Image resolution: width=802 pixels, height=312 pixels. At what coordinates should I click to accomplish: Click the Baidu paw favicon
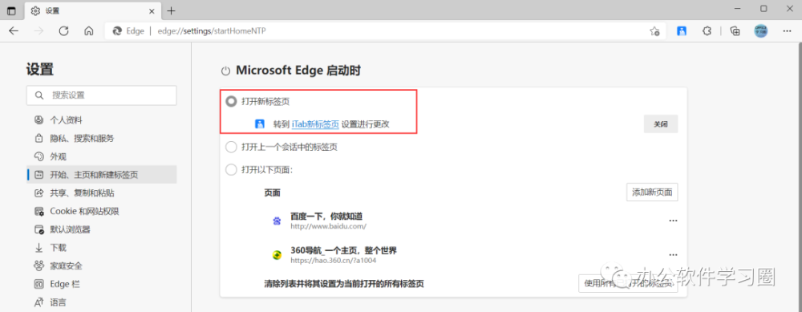coord(277,221)
